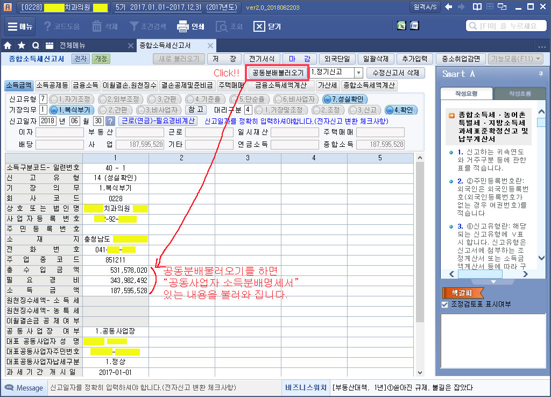The image size is (551, 397).
Task: Pin the Smart A panel
Action: pos(541,74)
